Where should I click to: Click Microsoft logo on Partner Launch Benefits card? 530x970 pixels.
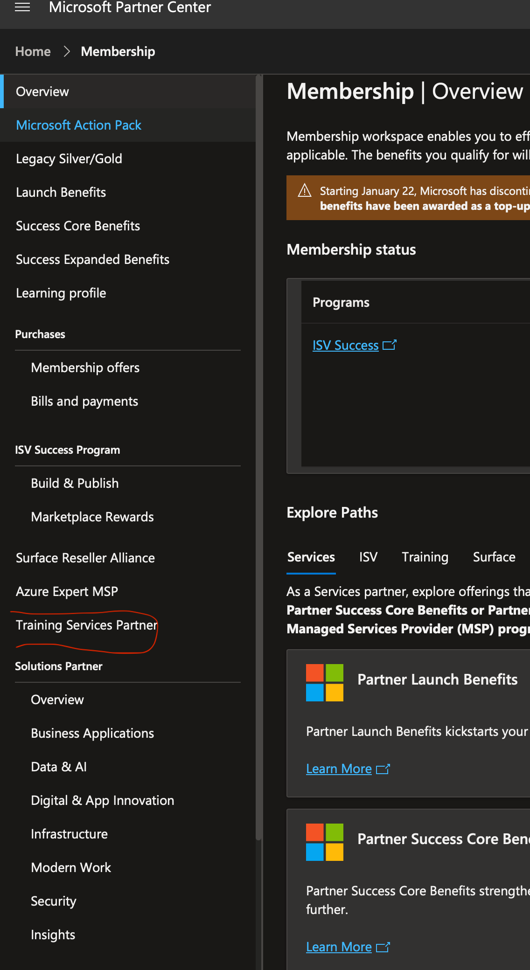pyautogui.click(x=325, y=683)
